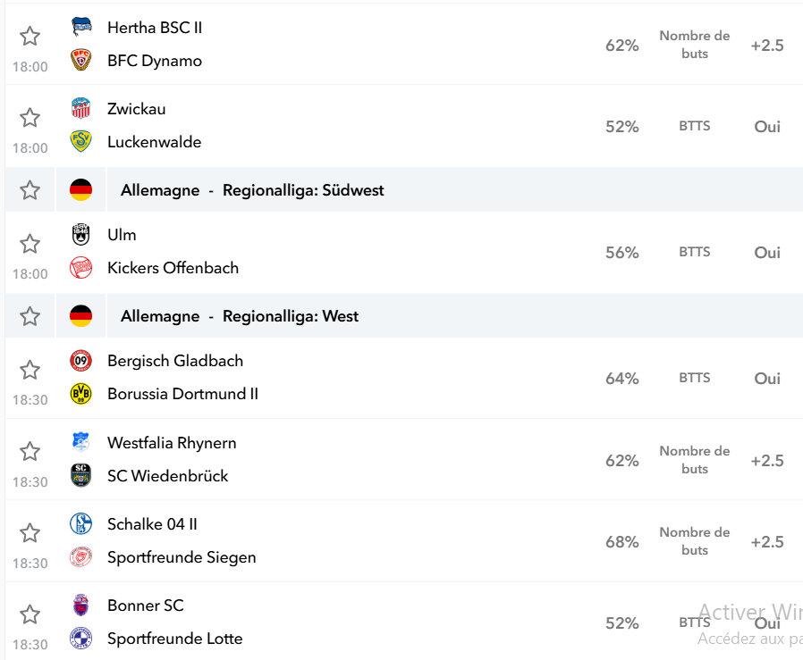Favorite the Regionalliga: Südwest league star
The width and height of the screenshot is (803, 660).
pyautogui.click(x=30, y=190)
